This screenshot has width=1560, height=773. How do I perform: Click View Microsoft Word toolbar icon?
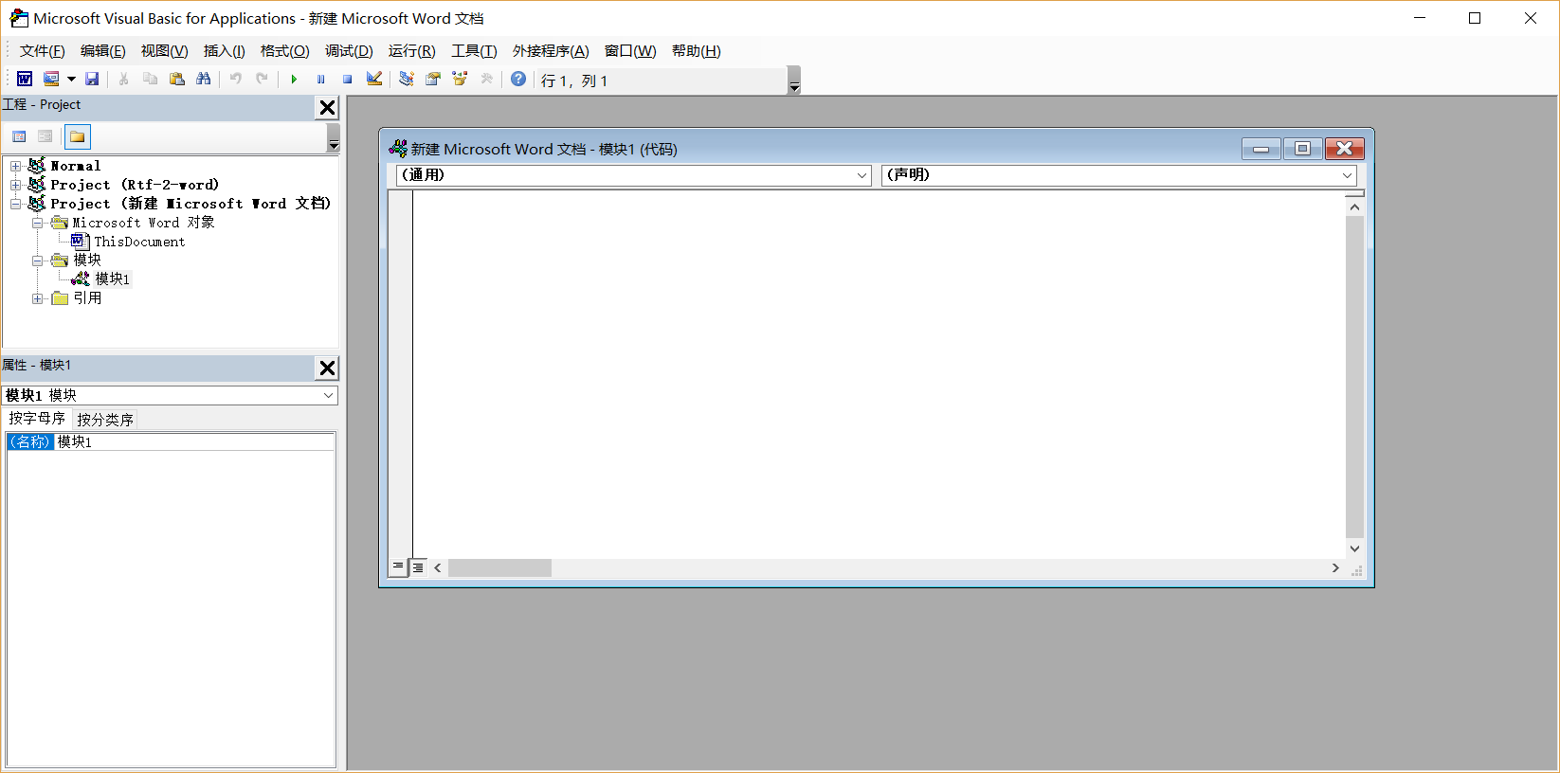pos(25,79)
